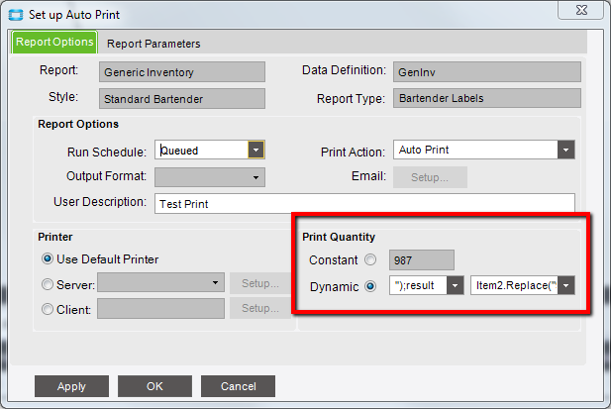Expand the Print Action dropdown arrow
This screenshot has height=409, width=611.
tap(565, 150)
